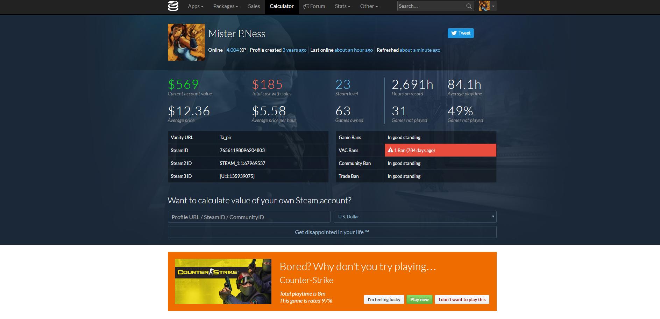Open the U.S. Dollar currency selector
Image resolution: width=660 pixels, height=319 pixels.
click(x=415, y=217)
